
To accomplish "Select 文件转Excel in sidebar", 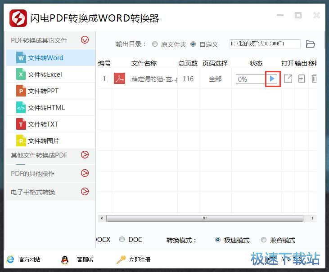I will (x=51, y=74).
